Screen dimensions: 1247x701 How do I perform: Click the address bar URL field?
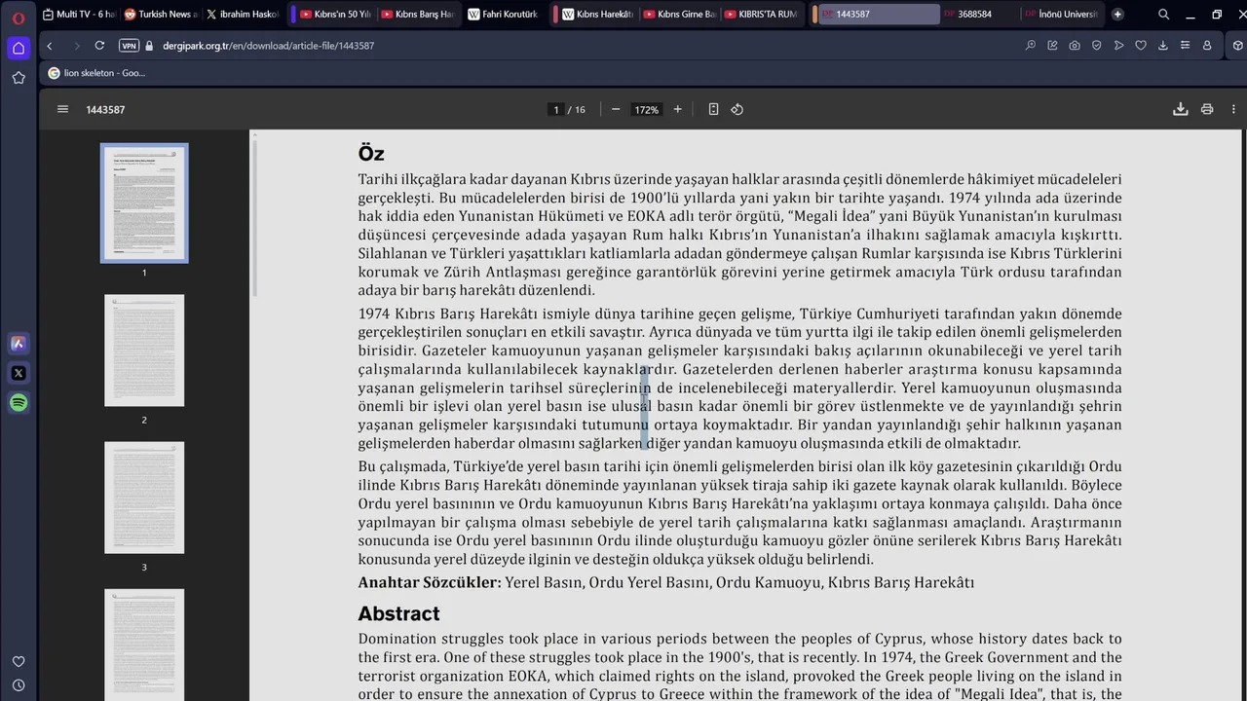tap(585, 46)
